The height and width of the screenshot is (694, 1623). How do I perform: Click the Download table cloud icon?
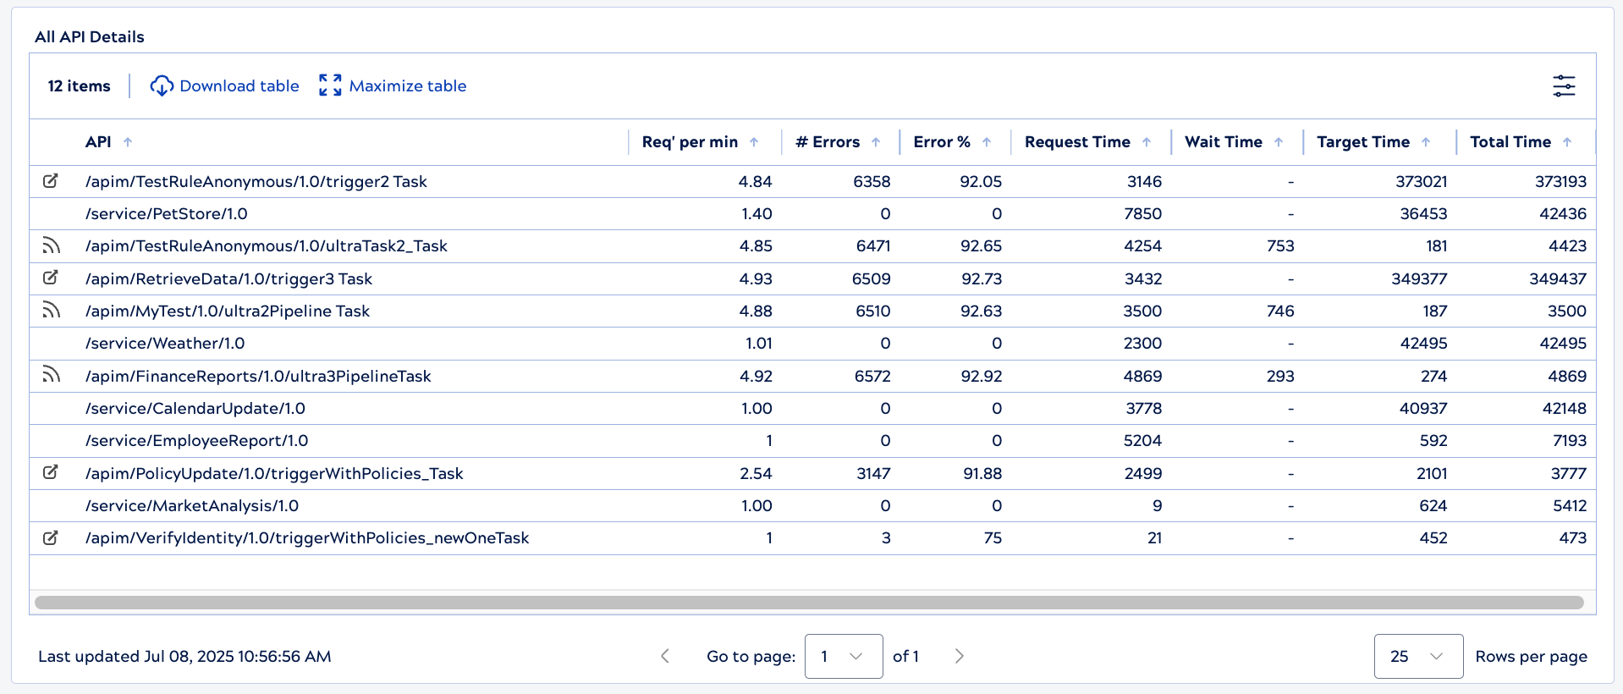162,86
